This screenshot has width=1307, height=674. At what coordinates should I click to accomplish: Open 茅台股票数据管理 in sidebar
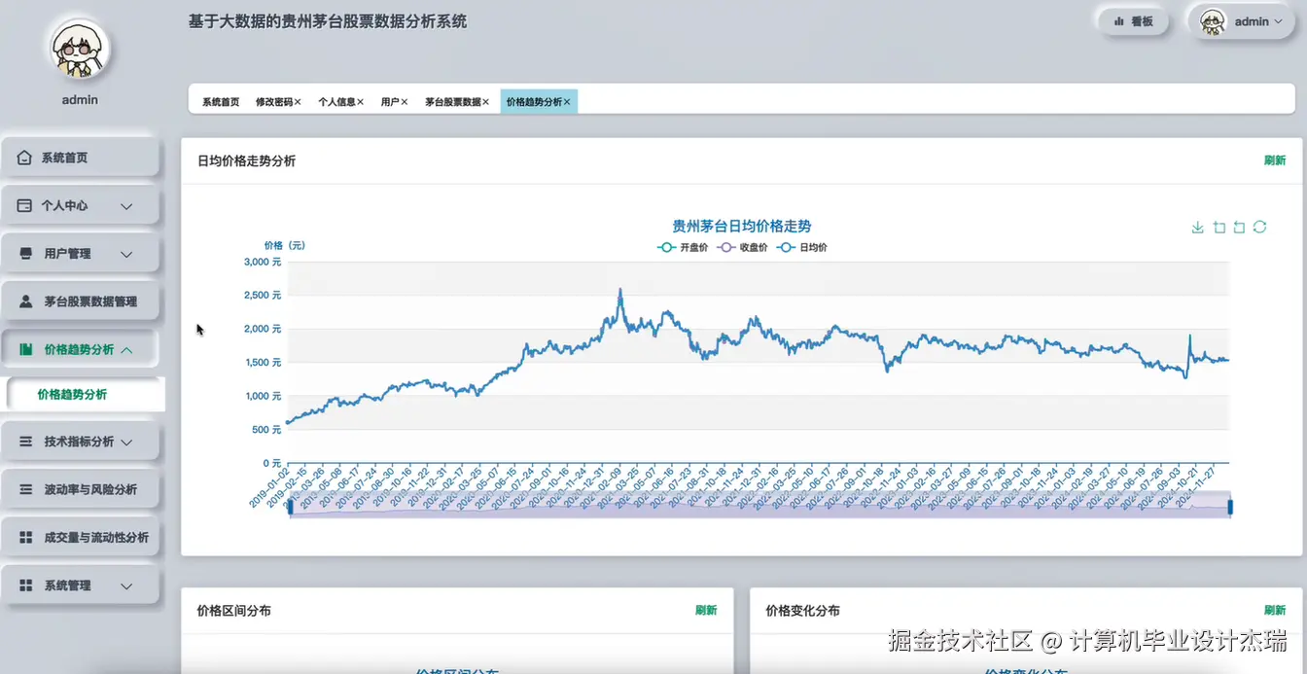(x=80, y=302)
